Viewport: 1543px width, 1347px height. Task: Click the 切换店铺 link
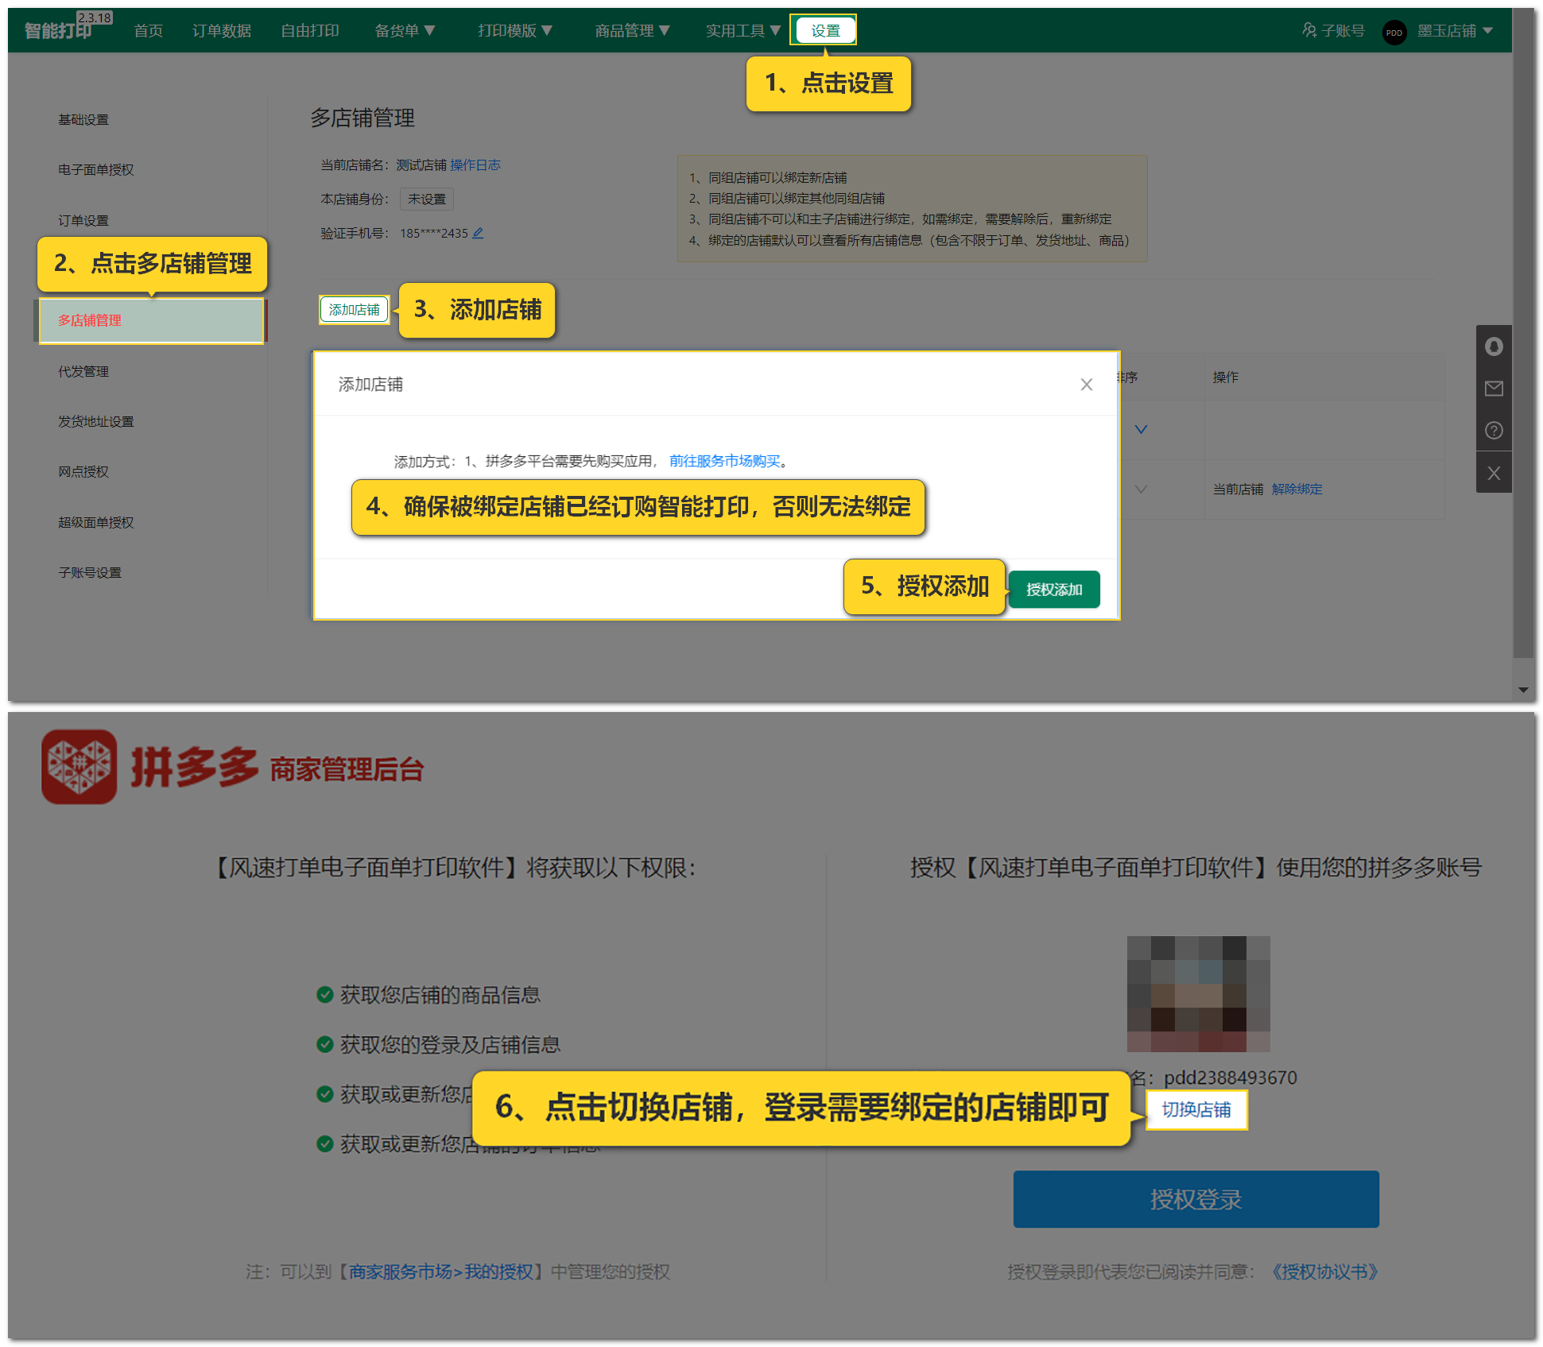click(x=1196, y=1109)
